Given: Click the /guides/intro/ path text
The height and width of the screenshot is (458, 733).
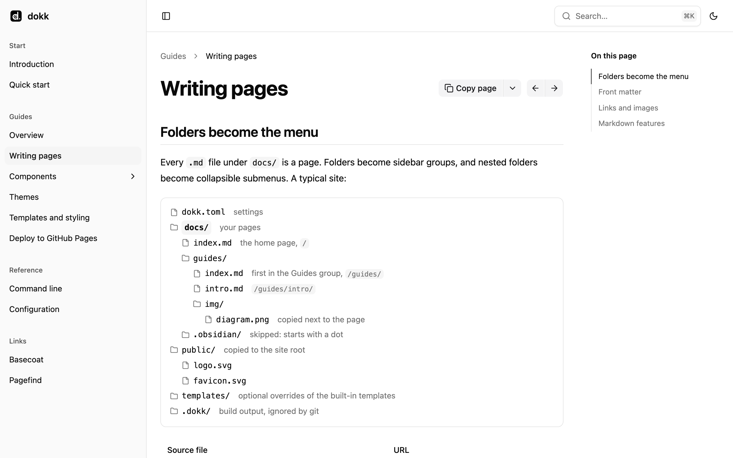Looking at the screenshot, I should click(283, 289).
